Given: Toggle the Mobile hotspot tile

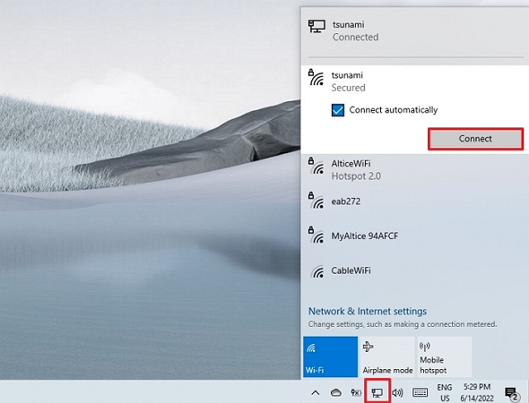Looking at the screenshot, I should pos(444,356).
